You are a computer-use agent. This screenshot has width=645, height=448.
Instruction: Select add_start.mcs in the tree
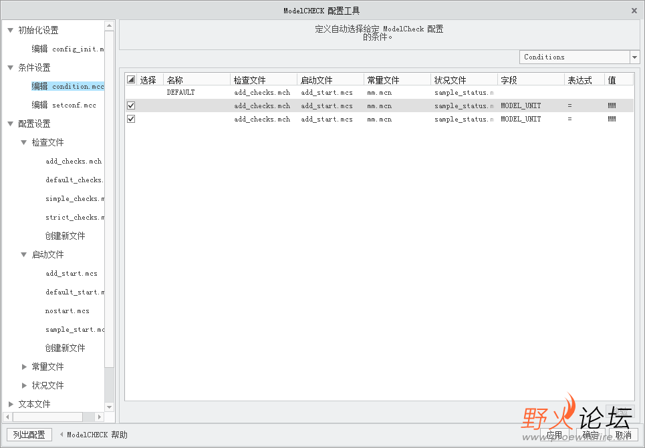coord(71,273)
